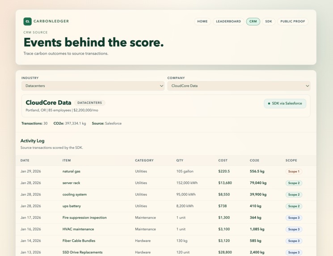Select the cooling system item
333x256 pixels.
coord(75,194)
